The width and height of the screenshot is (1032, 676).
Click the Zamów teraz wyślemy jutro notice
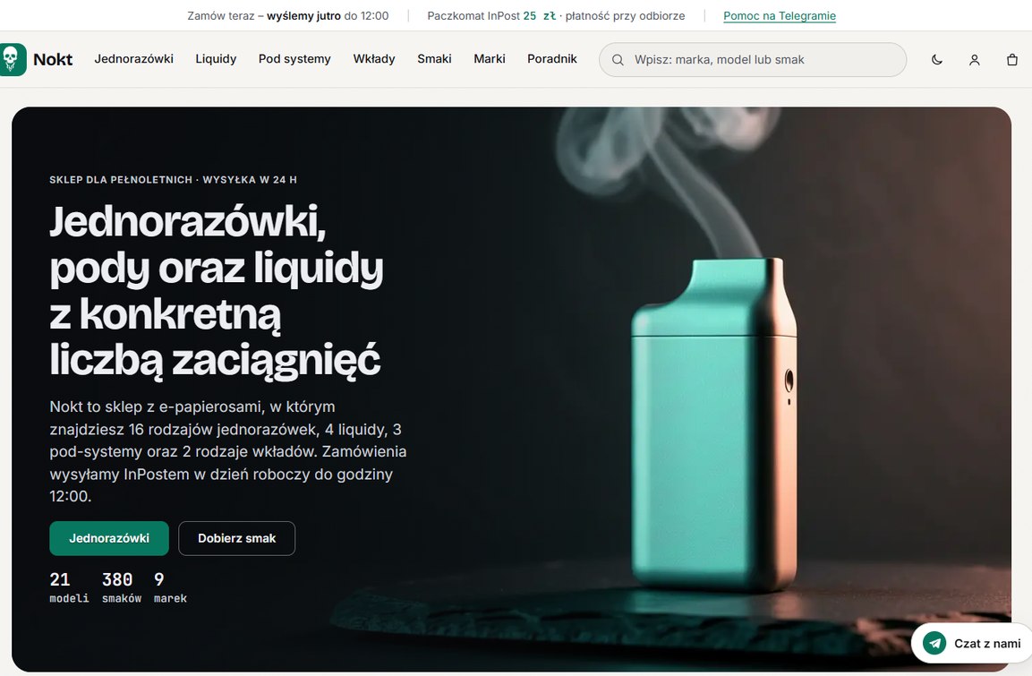click(x=288, y=16)
